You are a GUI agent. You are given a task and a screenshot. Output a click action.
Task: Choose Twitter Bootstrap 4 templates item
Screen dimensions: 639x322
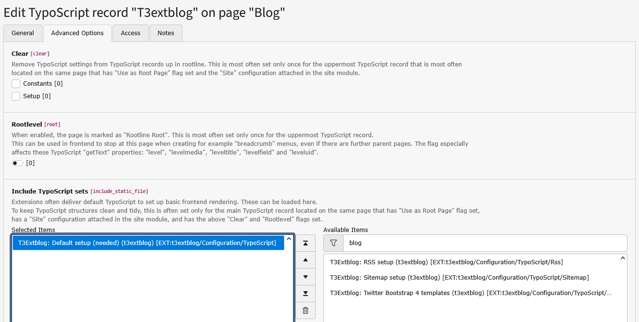coord(470,293)
